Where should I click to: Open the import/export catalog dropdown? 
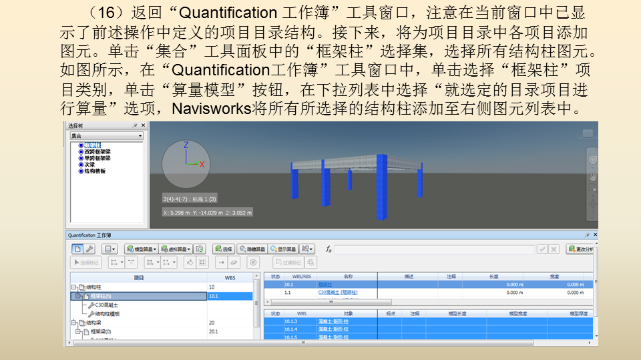[307, 249]
